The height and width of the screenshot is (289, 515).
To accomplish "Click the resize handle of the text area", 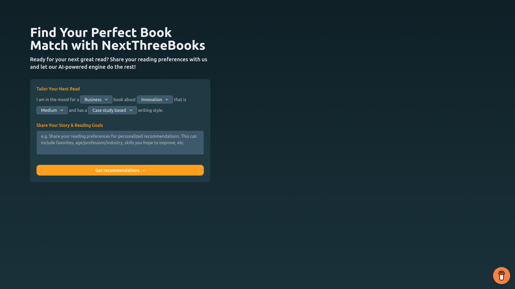I will click(202, 153).
